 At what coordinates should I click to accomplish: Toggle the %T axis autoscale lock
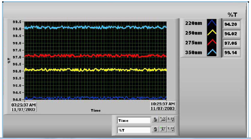(155, 130)
